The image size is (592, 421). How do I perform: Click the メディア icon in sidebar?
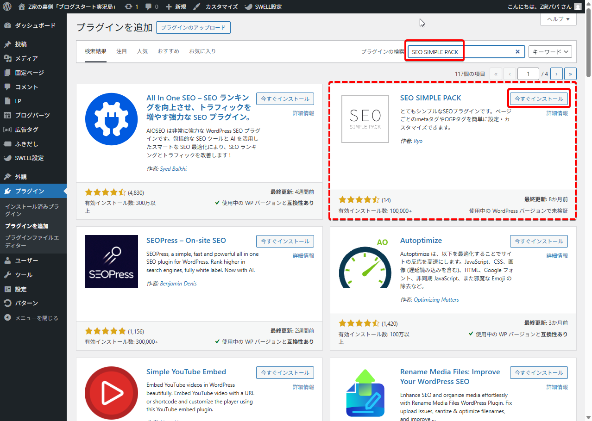7,59
